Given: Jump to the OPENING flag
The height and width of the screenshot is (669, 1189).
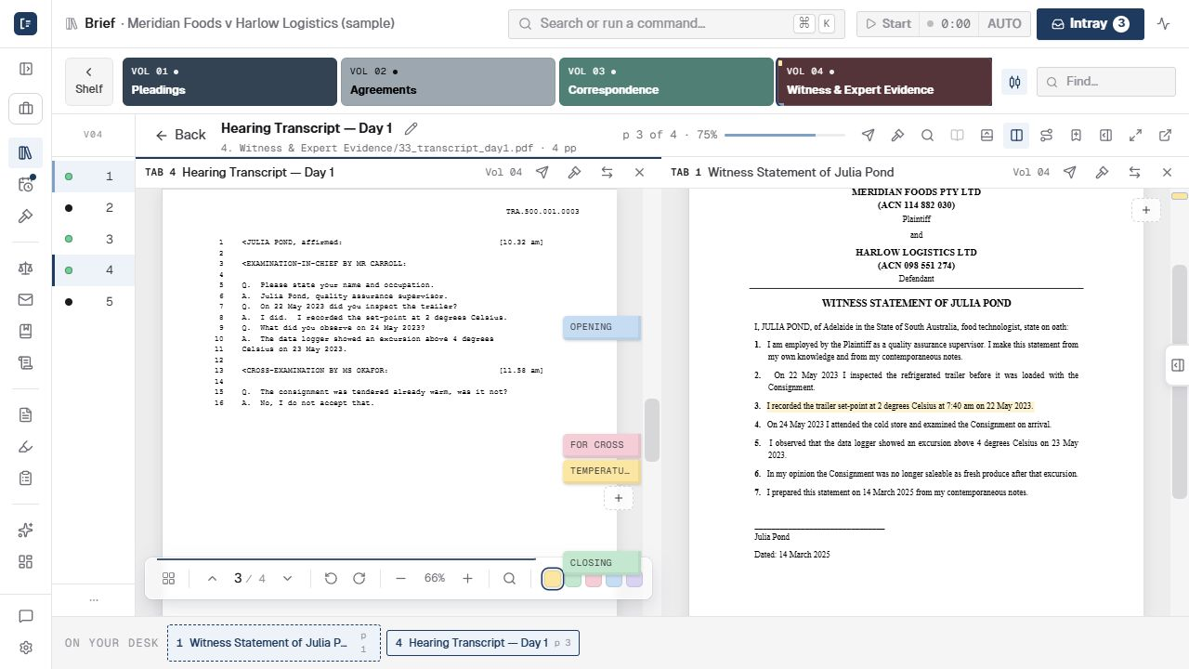Looking at the screenshot, I should (x=601, y=327).
